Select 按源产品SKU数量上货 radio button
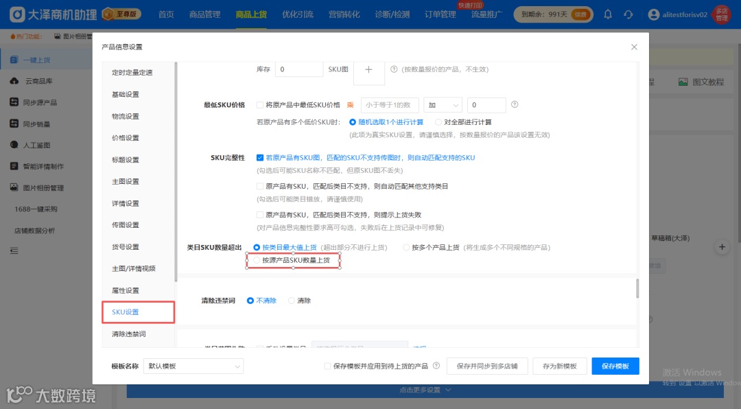Screen dimensions: 741x409 pyautogui.click(x=257, y=260)
